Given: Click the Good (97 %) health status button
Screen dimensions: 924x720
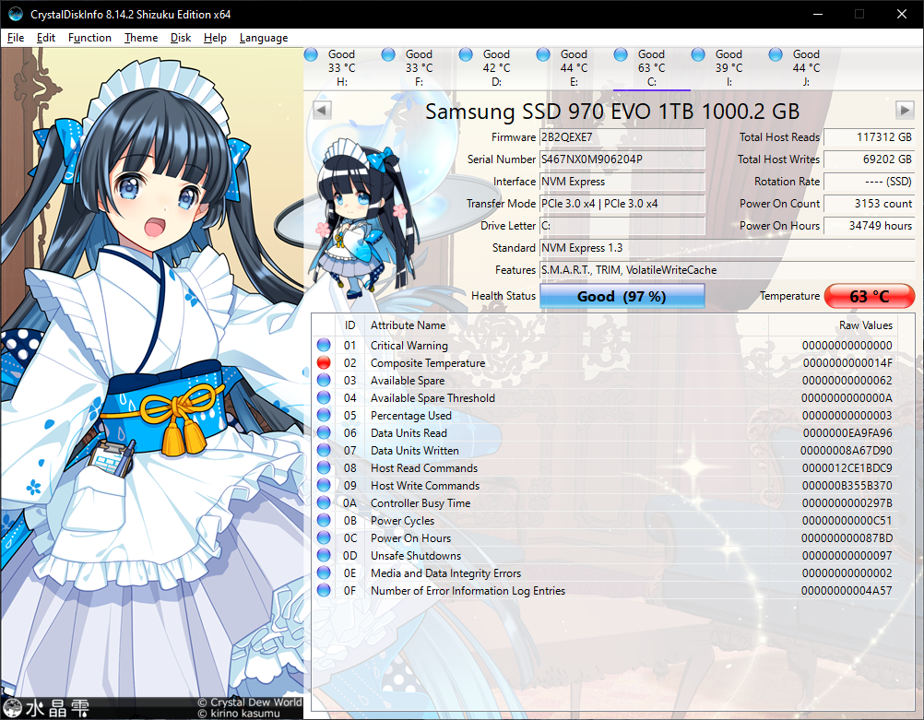Looking at the screenshot, I should 622,296.
